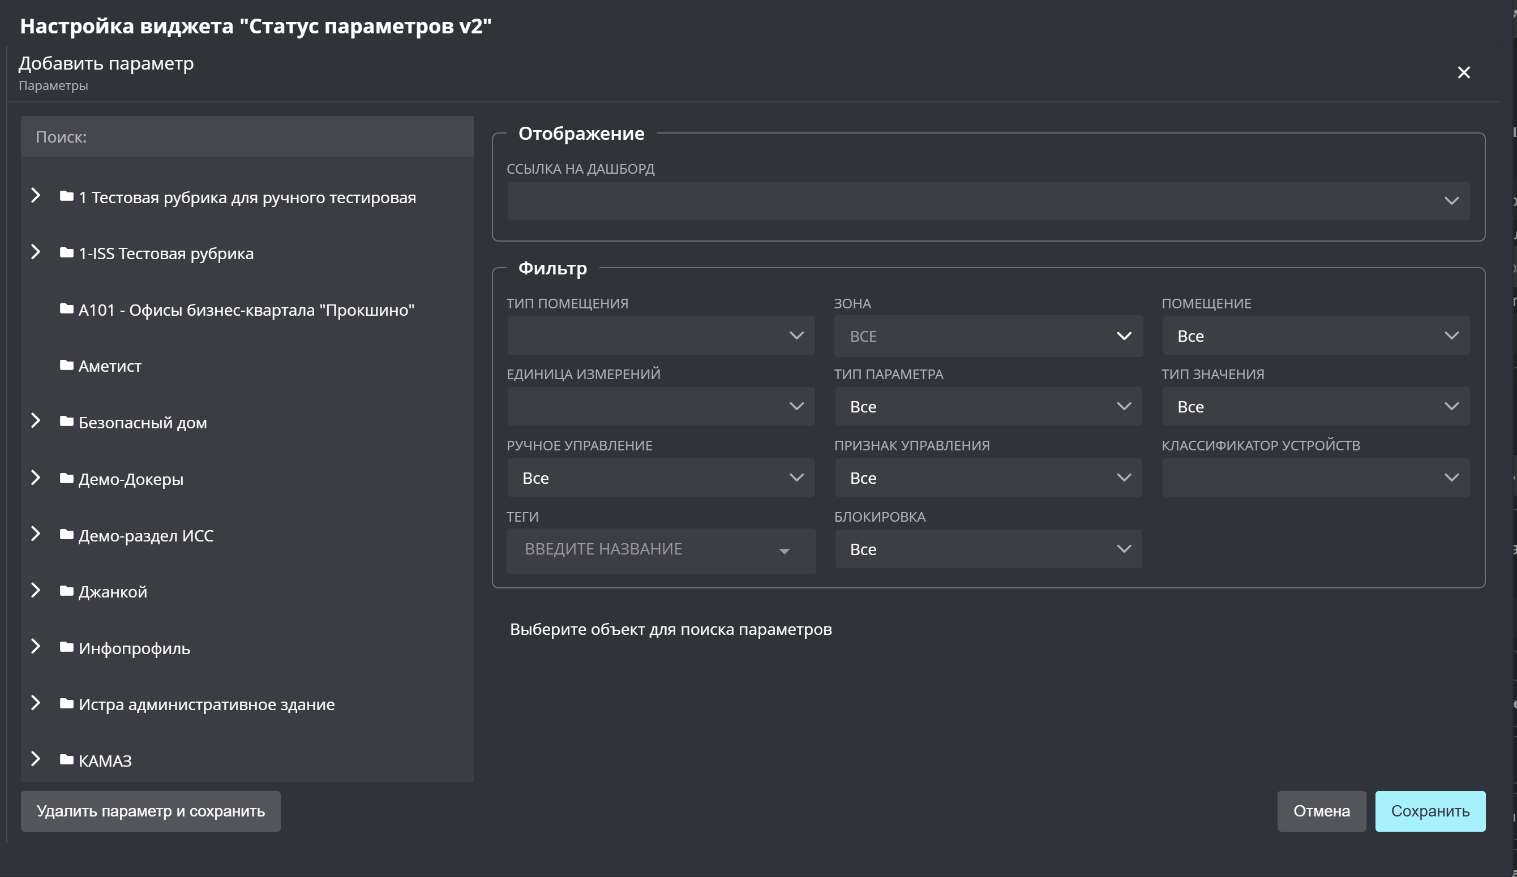Open the Тип помещения dropdown
The width and height of the screenshot is (1517, 877).
click(x=661, y=336)
